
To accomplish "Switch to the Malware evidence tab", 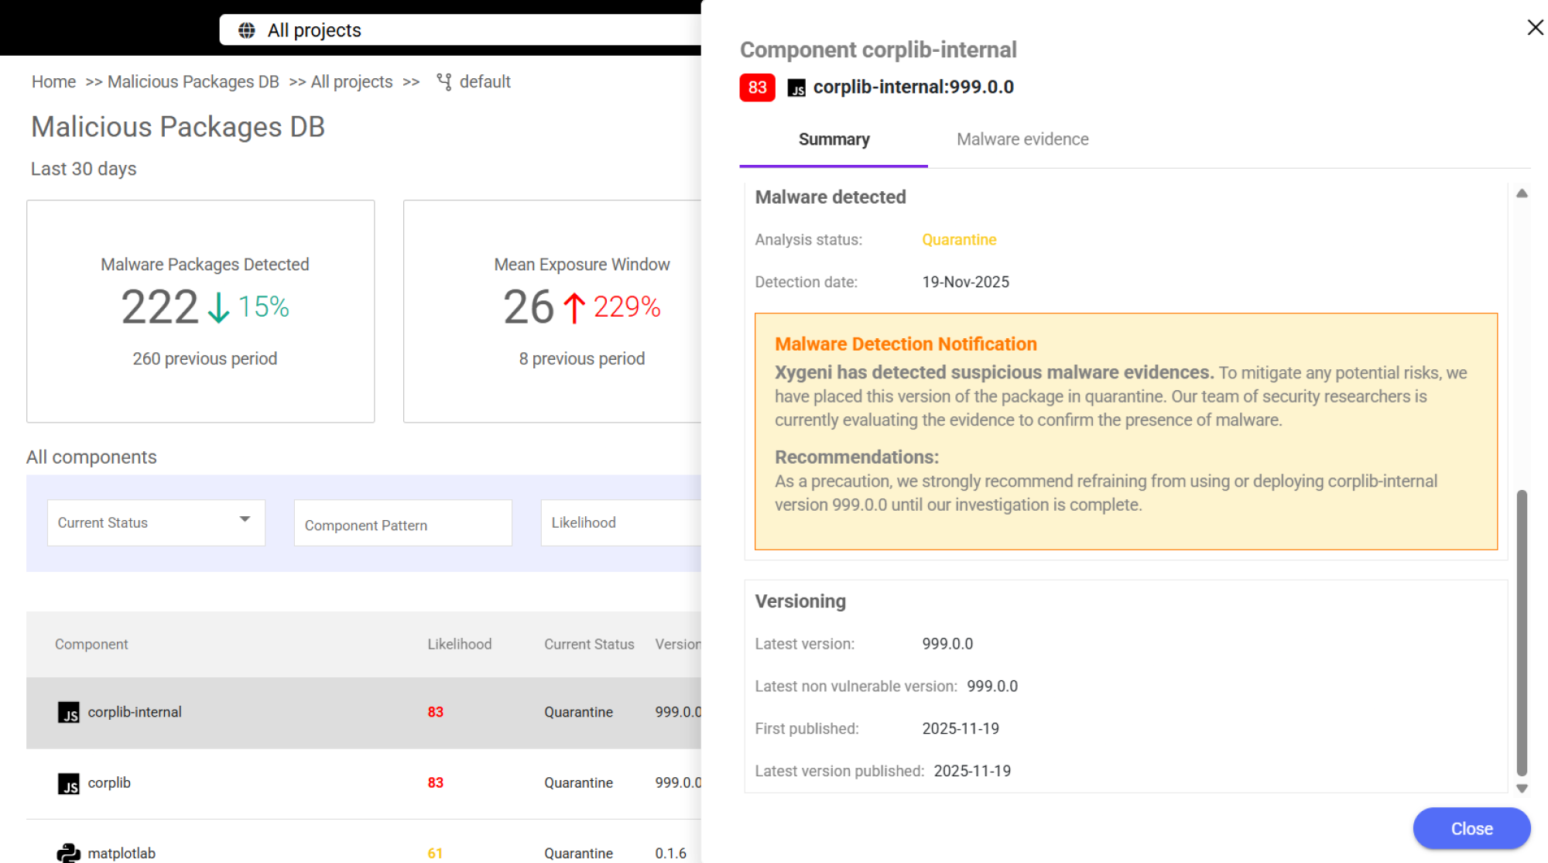I will click(x=1022, y=139).
